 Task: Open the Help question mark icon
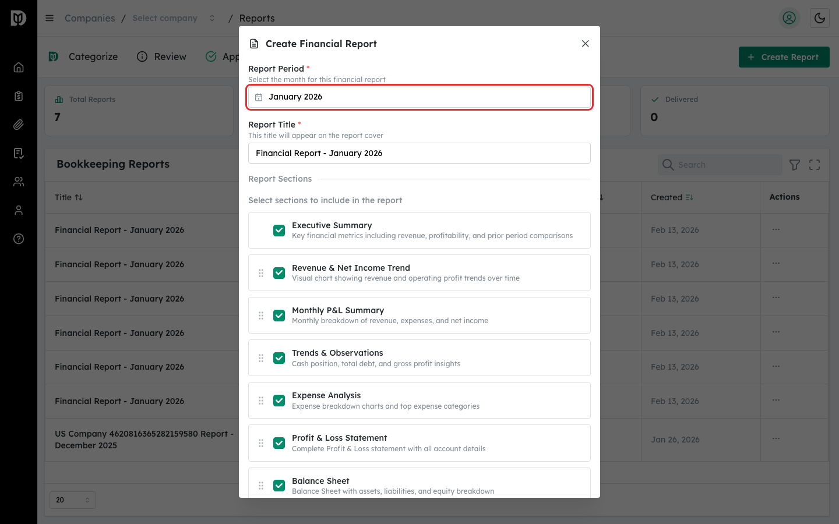(19, 239)
